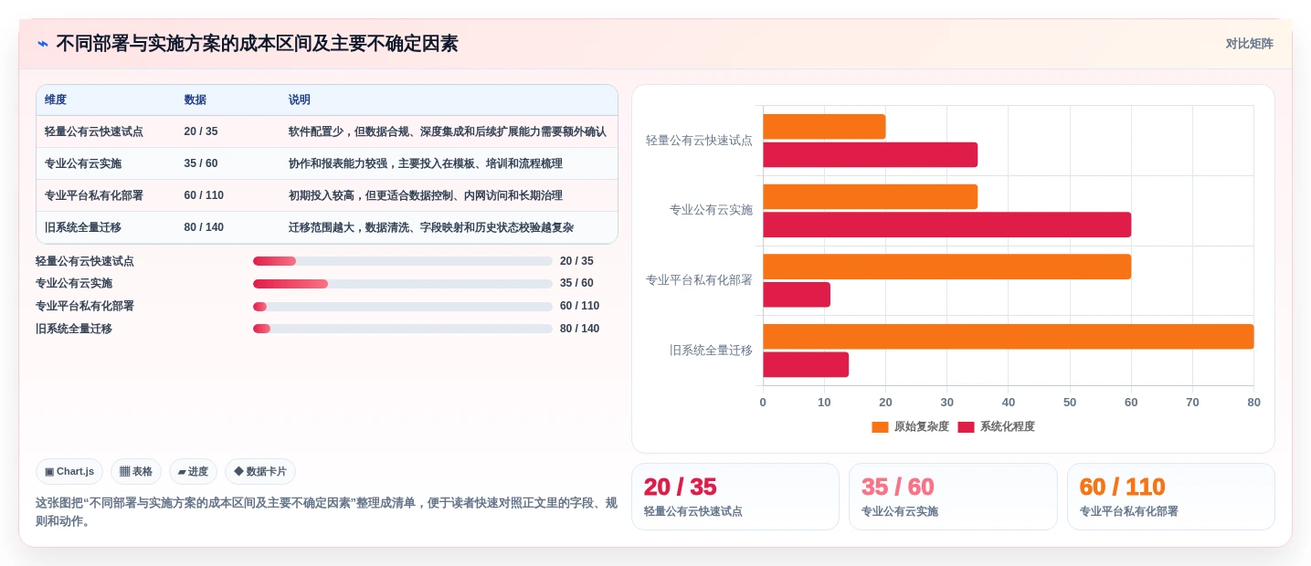Viewport: 1311px width, 566px height.
Task: Click the 说明 column header
Action: [300, 100]
